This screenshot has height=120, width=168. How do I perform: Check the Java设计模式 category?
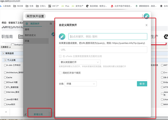[5, 99]
